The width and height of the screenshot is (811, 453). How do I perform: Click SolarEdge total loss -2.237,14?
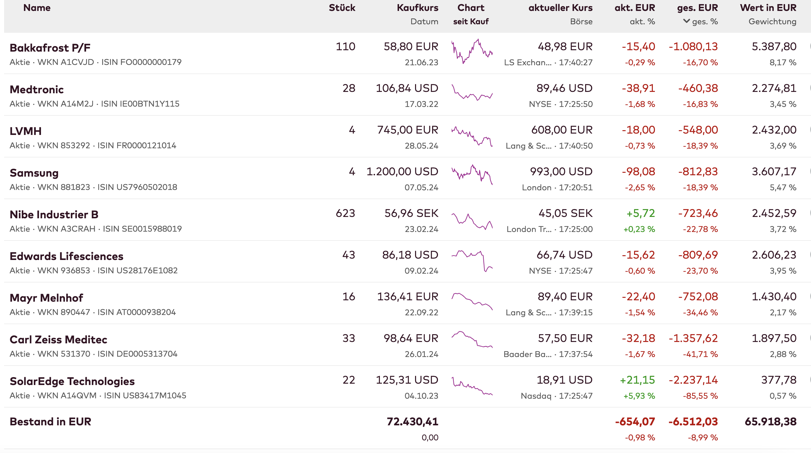pos(693,380)
